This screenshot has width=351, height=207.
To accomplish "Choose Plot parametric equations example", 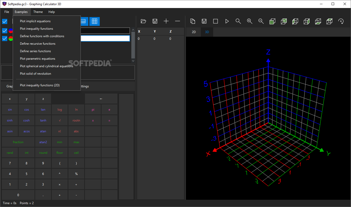I will [x=47, y=59].
